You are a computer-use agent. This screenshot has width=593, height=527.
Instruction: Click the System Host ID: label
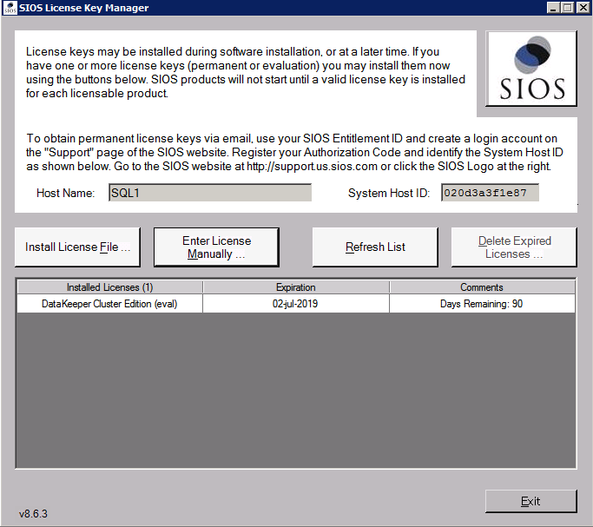(x=389, y=194)
